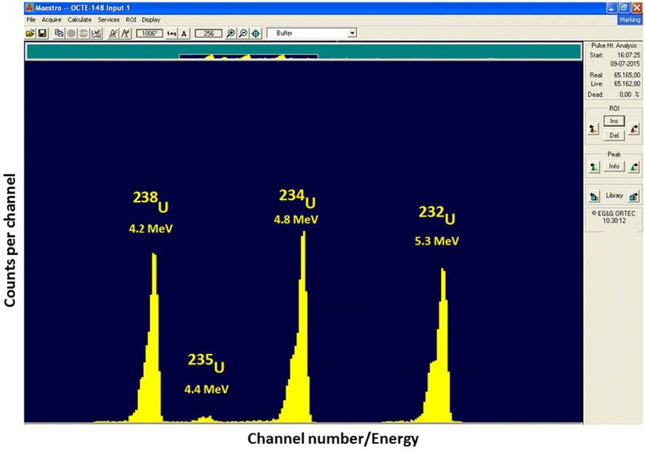The height and width of the screenshot is (450, 645).
Task: Jump to next ROI arrow icon
Action: click(x=633, y=128)
